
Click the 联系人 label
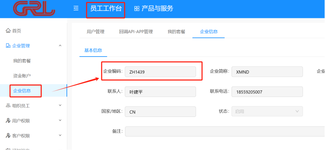click(x=115, y=91)
